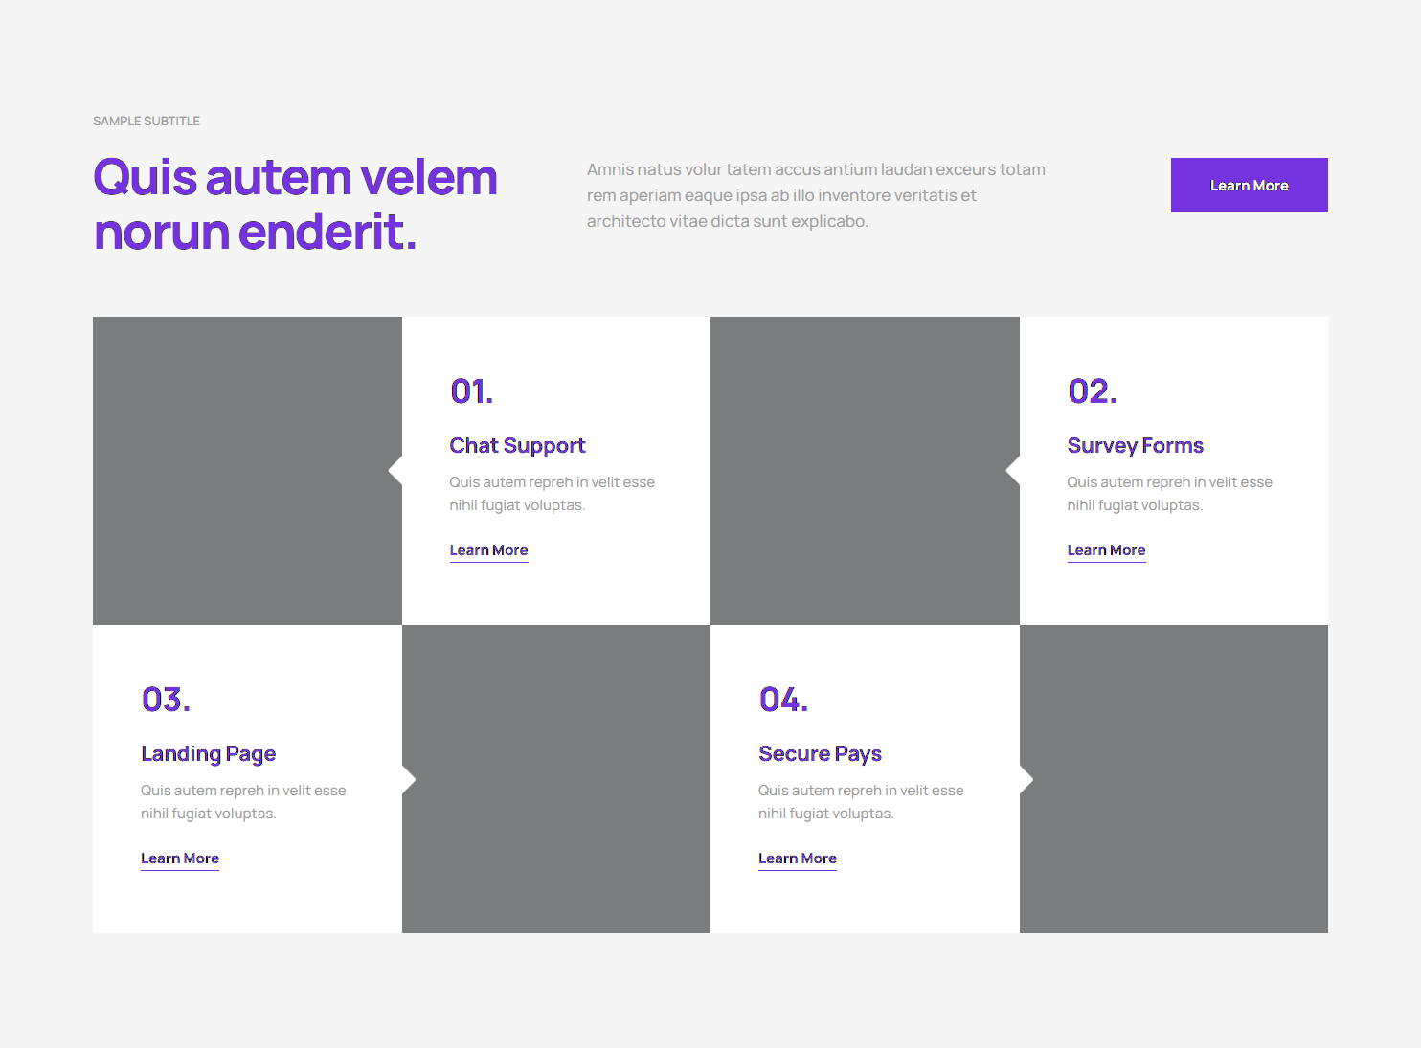Select the 04. number label
This screenshot has width=1421, height=1048.
(x=783, y=700)
